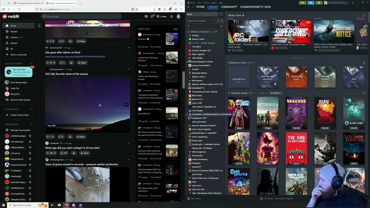
Task: Open Steam notifications bell button
Action: (x=319, y=3)
